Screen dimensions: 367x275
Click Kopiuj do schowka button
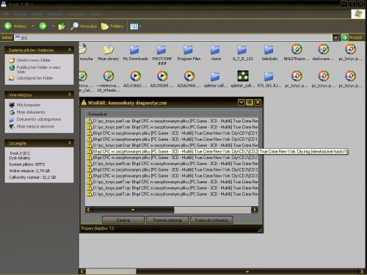click(211, 220)
